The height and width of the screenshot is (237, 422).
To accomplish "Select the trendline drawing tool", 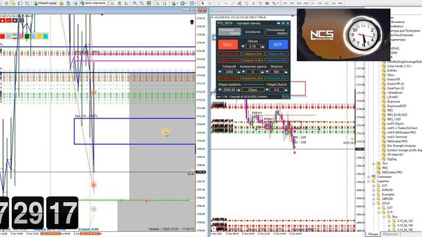I will pyautogui.click(x=233, y=3).
